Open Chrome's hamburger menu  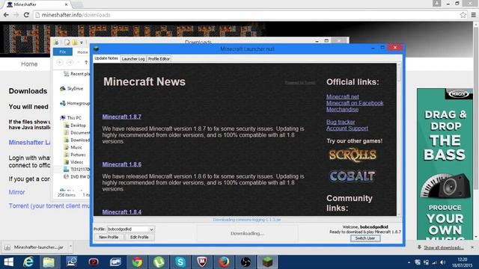pos(473,15)
